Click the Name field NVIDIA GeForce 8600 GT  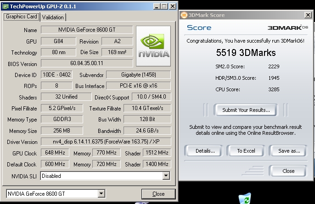click(87, 30)
